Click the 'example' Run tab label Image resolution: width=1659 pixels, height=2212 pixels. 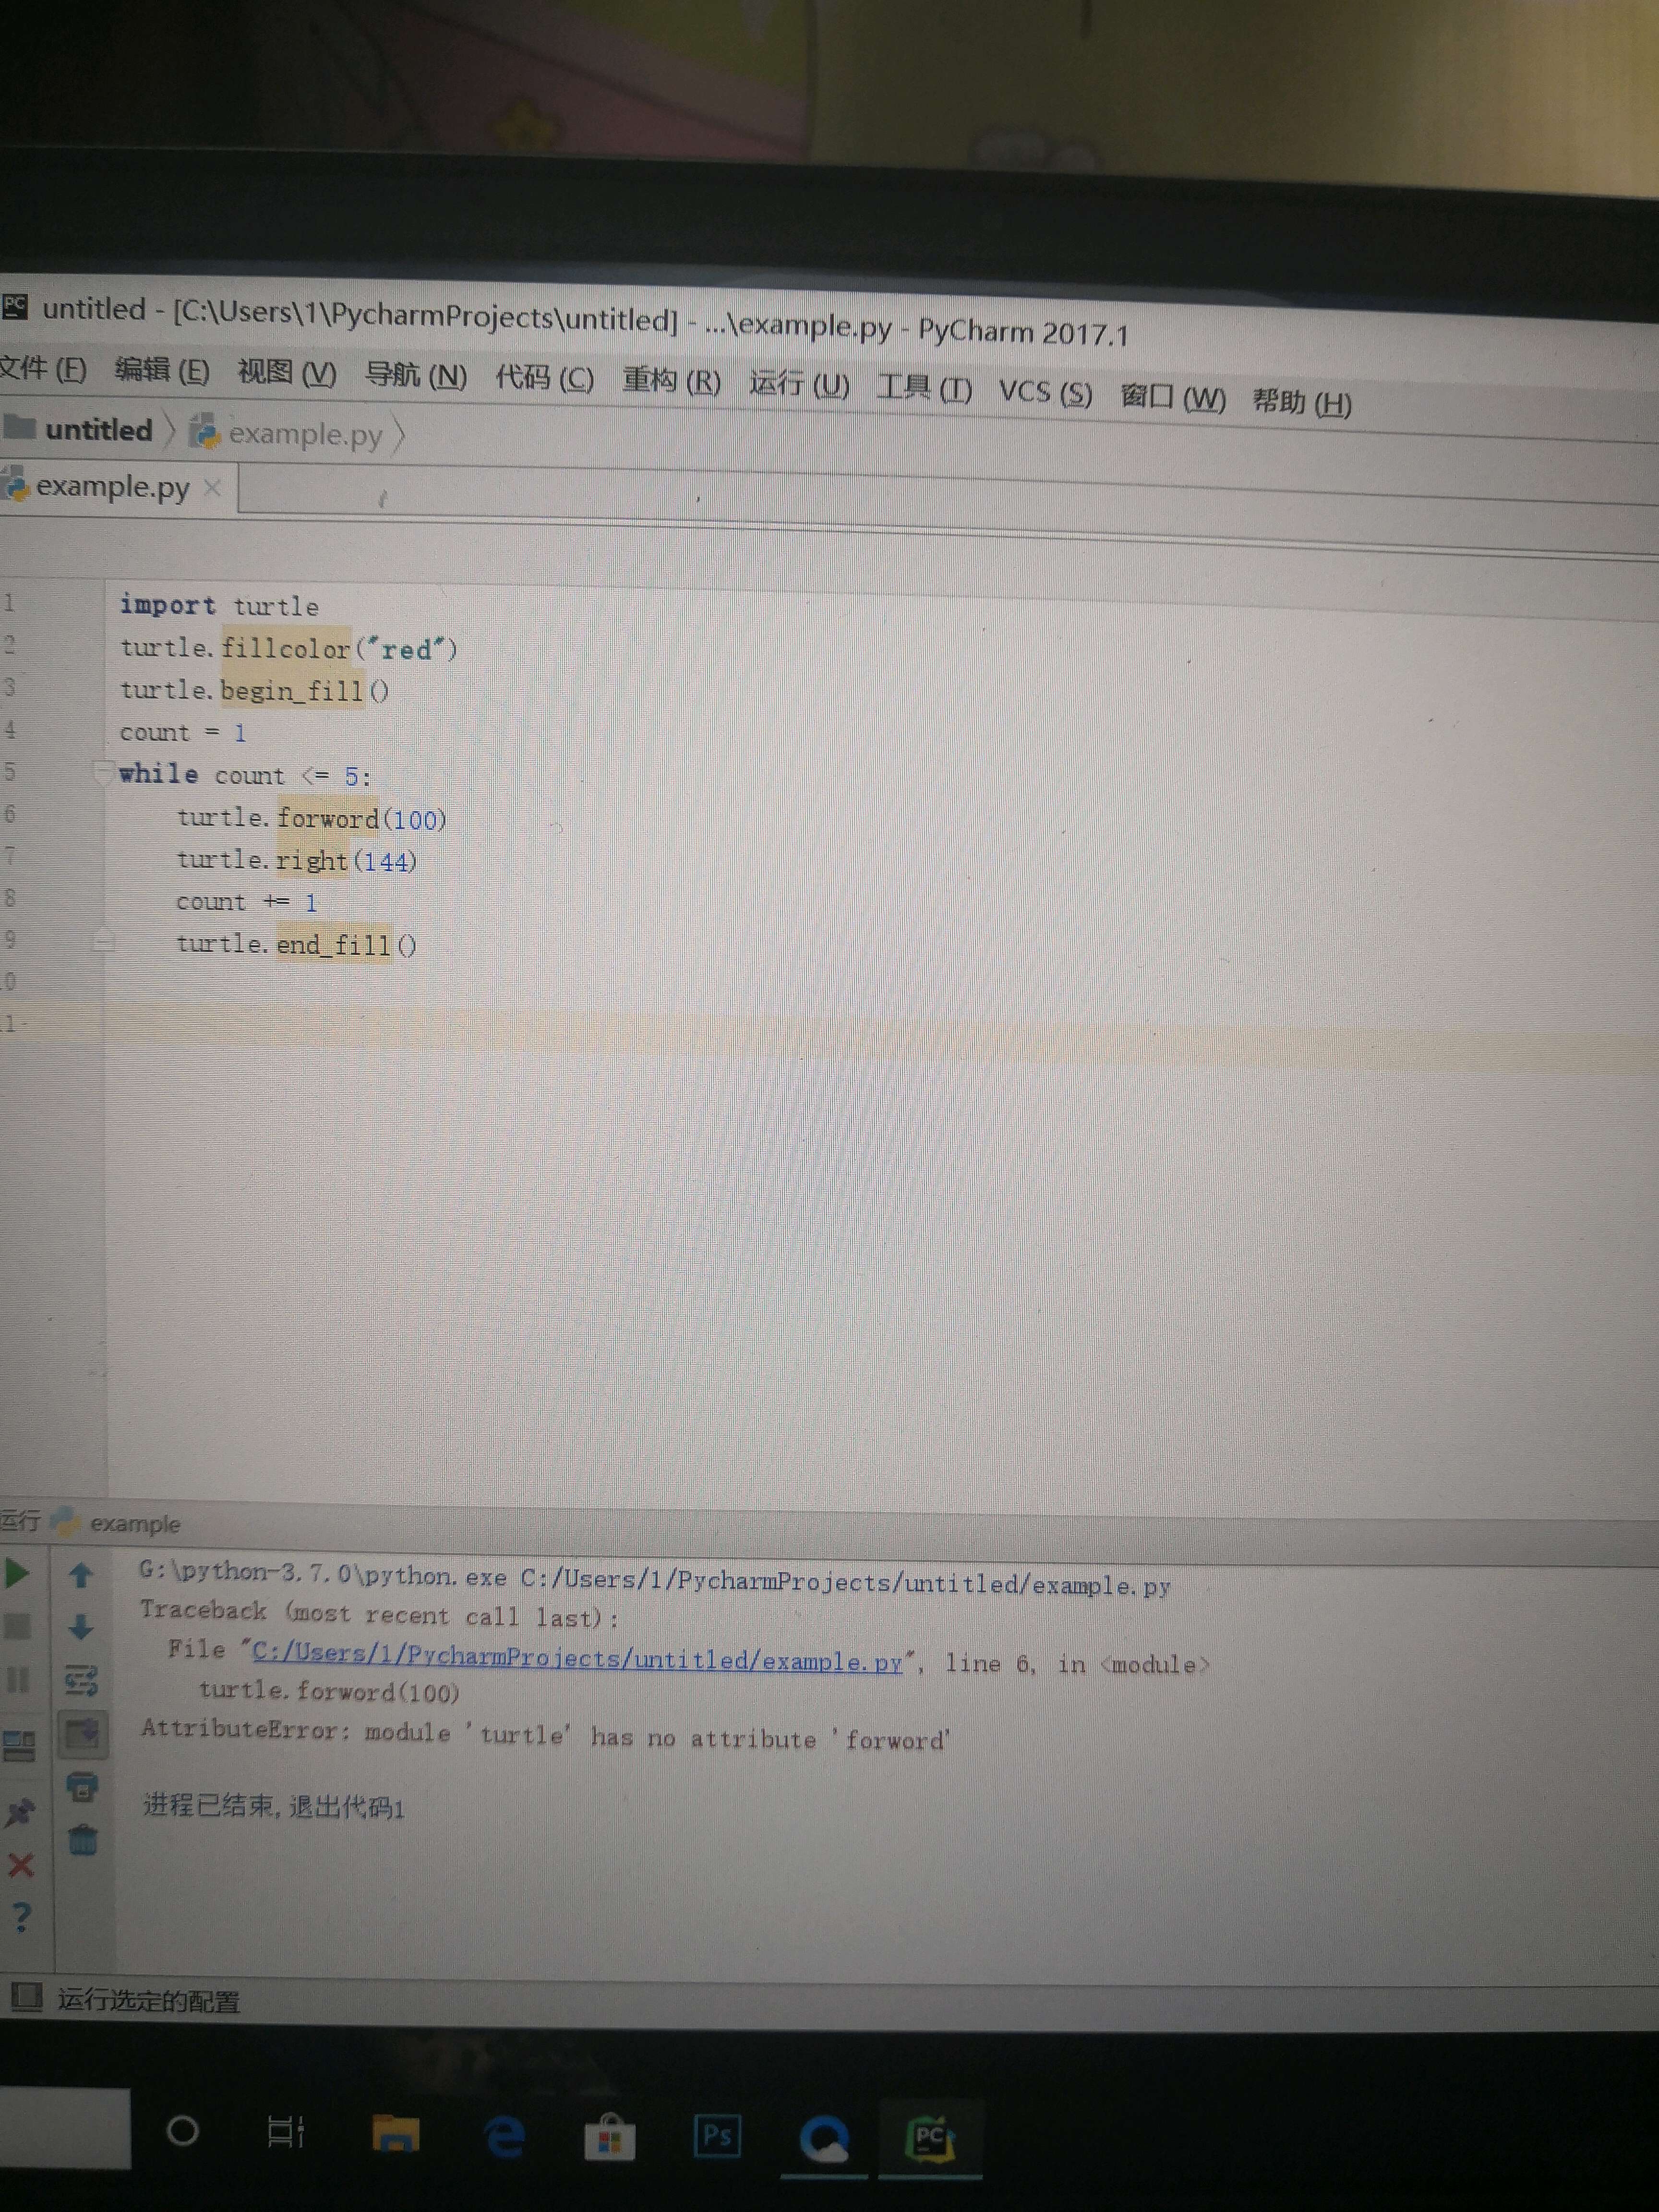pyautogui.click(x=135, y=1523)
